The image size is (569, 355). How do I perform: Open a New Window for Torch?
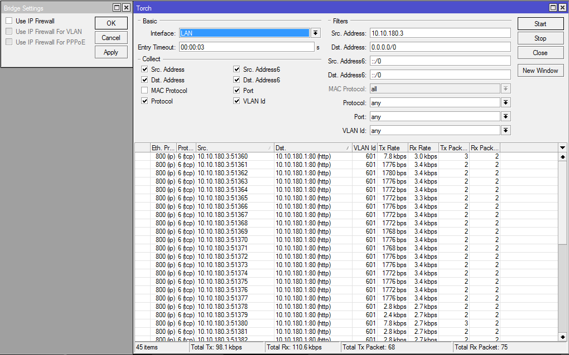[x=540, y=70]
